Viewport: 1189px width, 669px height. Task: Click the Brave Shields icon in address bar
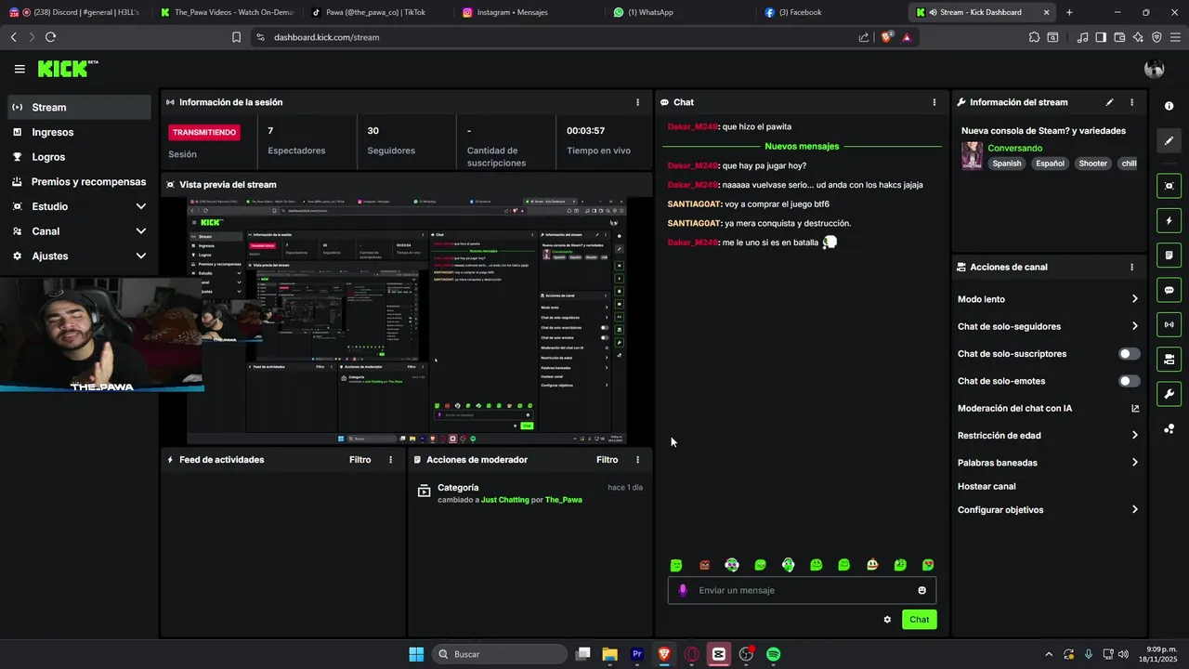[886, 37]
